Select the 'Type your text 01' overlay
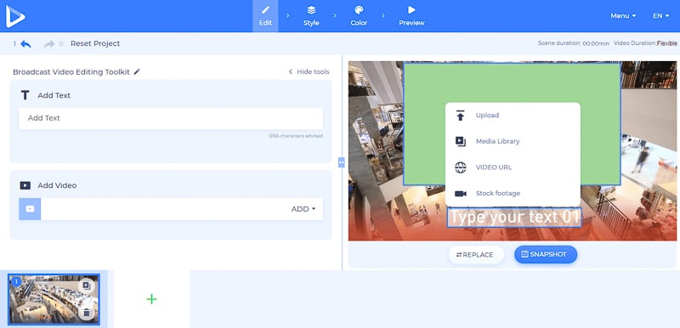The image size is (680, 328). click(x=514, y=218)
